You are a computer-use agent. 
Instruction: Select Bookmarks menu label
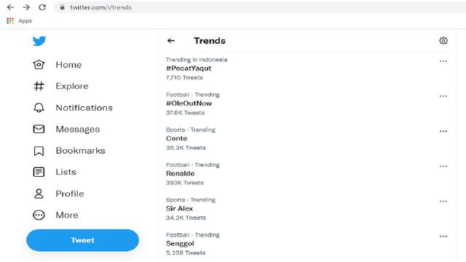point(81,151)
